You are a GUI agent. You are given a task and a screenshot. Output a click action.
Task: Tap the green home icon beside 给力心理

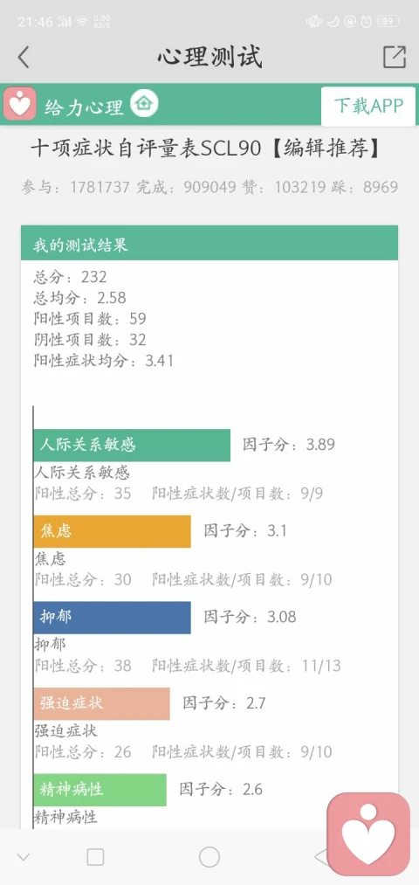click(145, 104)
